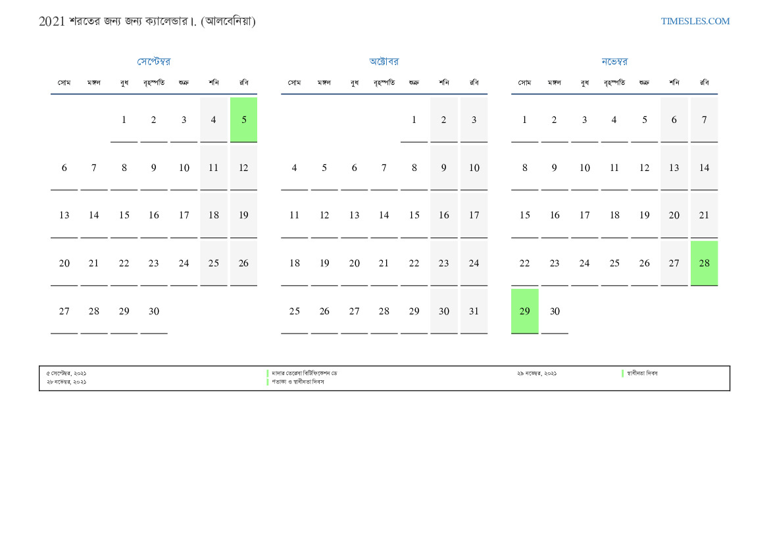Click October's মঙ্গল weekday header
Image resolution: width=769 pixels, height=544 pixels.
tap(324, 82)
